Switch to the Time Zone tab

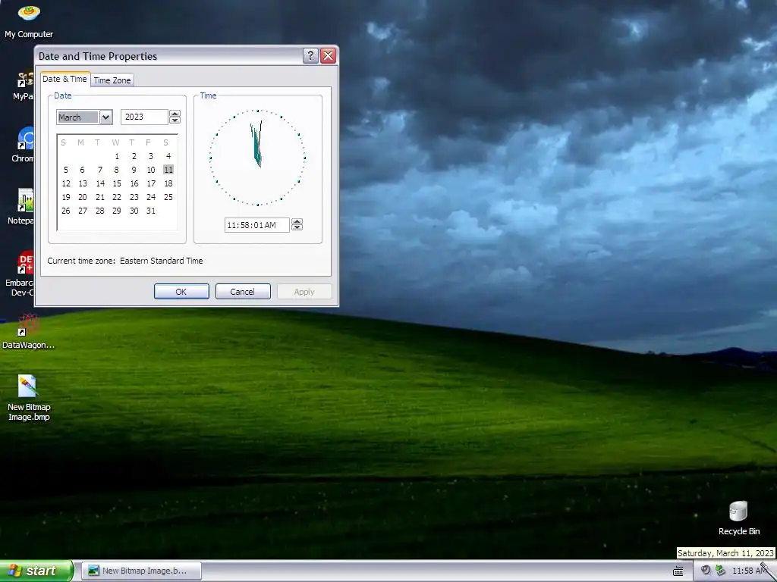point(112,80)
